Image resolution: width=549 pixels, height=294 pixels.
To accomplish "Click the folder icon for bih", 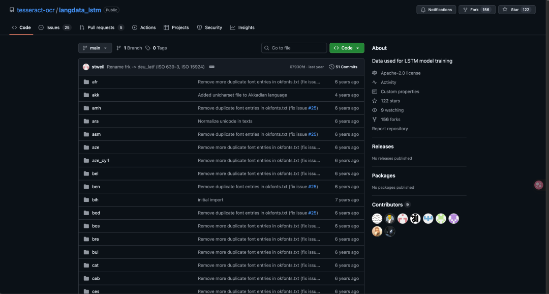I will [x=86, y=200].
